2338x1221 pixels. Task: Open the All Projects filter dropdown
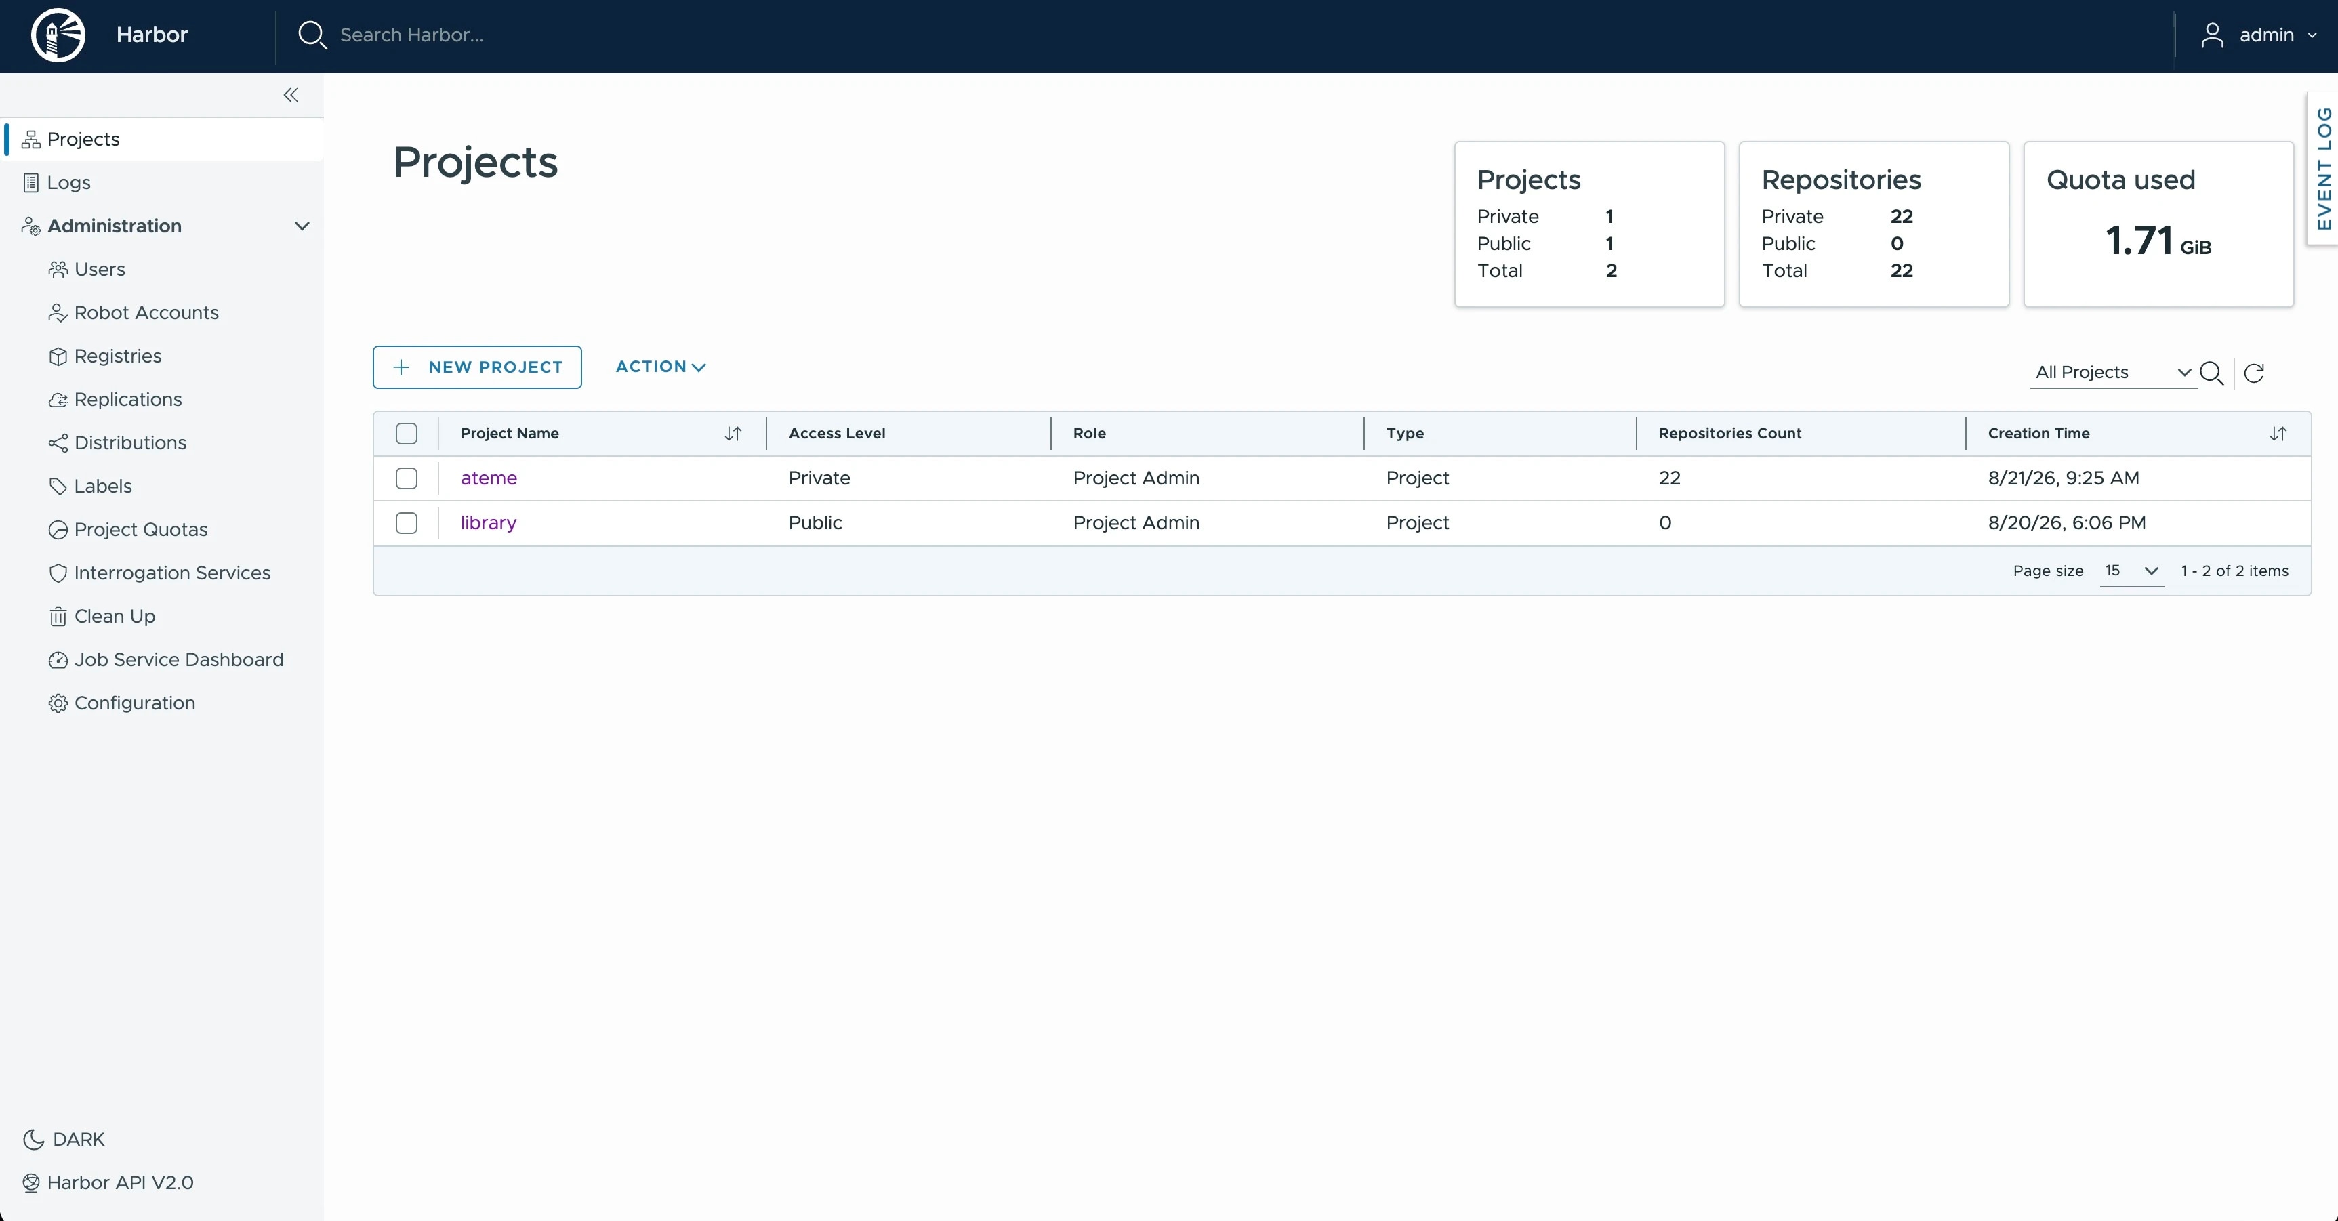2113,372
